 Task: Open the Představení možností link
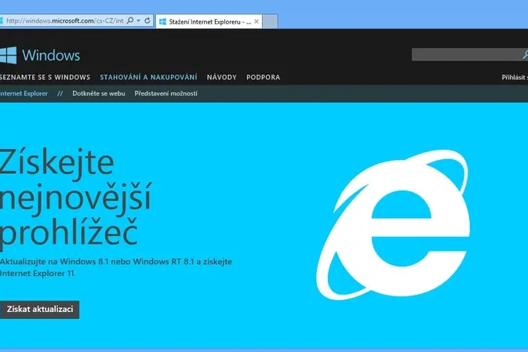(x=166, y=93)
